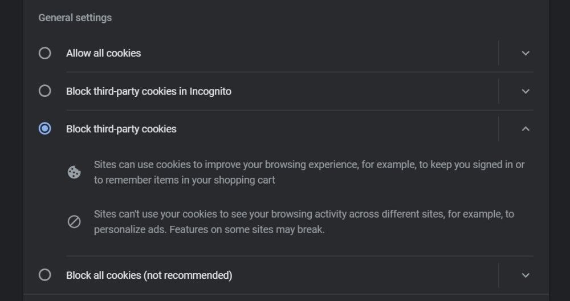Click the "Allow all cookies" label text
570x301 pixels.
(x=103, y=53)
